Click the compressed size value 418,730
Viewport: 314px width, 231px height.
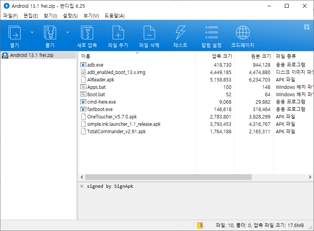[222, 65]
